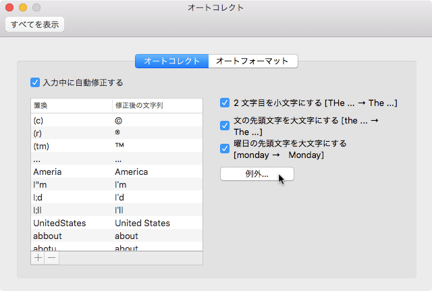Select the l;ll to I'll row

[x=117, y=210]
